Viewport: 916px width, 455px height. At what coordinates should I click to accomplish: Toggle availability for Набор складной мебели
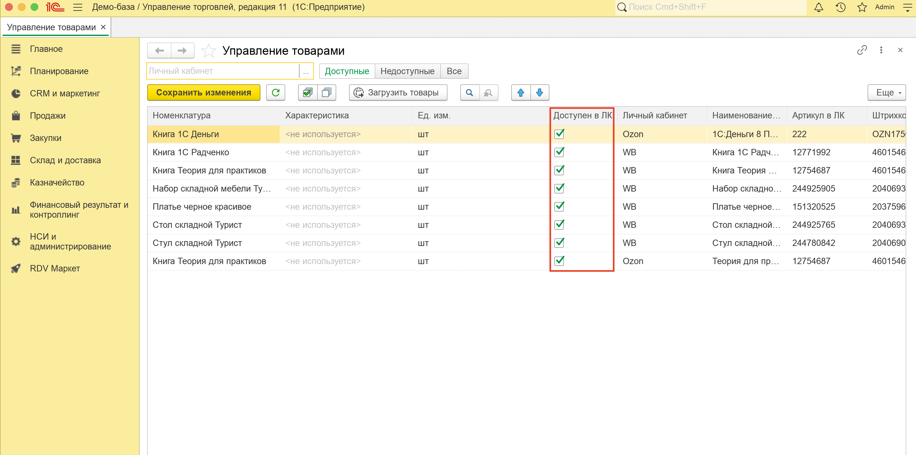tap(559, 188)
